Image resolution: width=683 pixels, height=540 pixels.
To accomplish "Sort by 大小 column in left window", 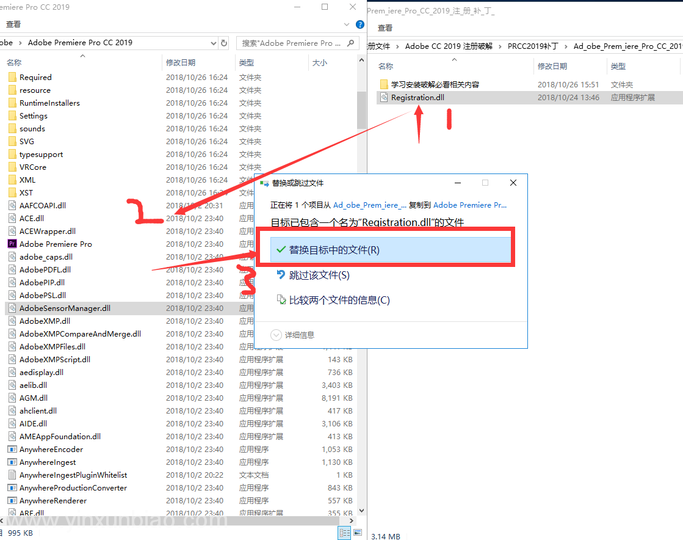I will coord(320,62).
